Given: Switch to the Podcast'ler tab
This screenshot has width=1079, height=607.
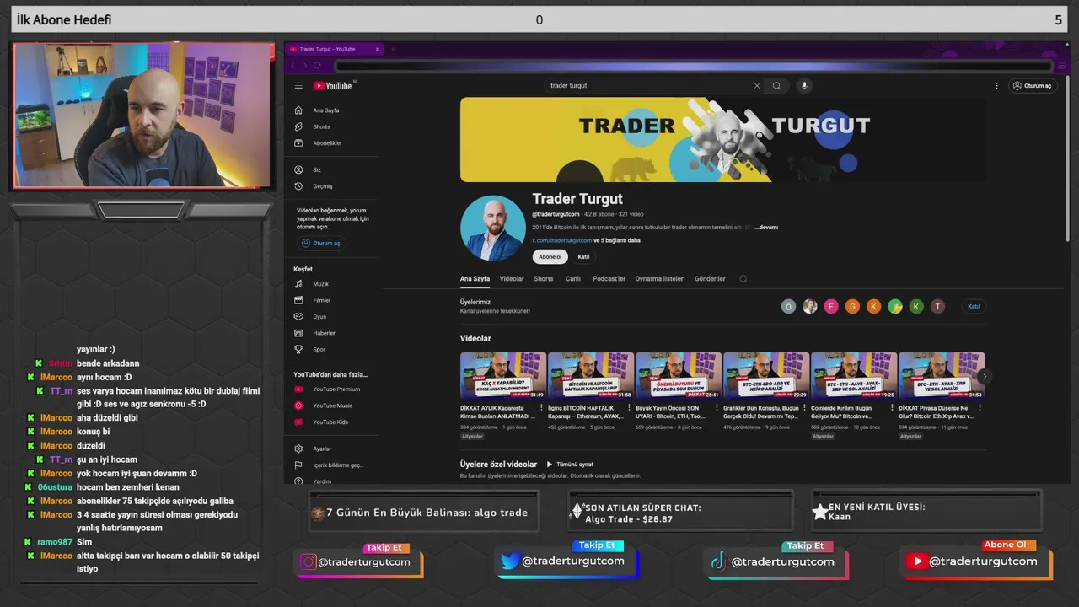Looking at the screenshot, I should click(x=609, y=279).
